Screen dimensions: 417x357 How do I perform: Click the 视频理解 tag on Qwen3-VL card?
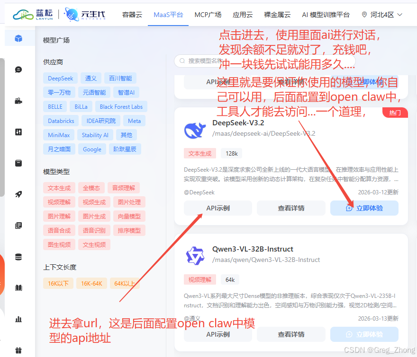click(x=199, y=280)
